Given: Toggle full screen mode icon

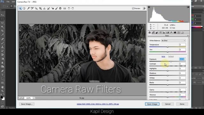Looking at the screenshot, I should [144, 9].
